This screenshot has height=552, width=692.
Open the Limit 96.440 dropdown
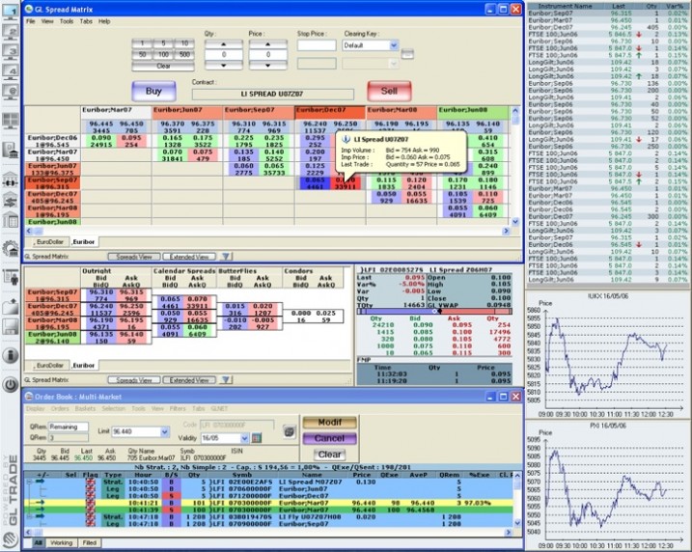[x=165, y=431]
